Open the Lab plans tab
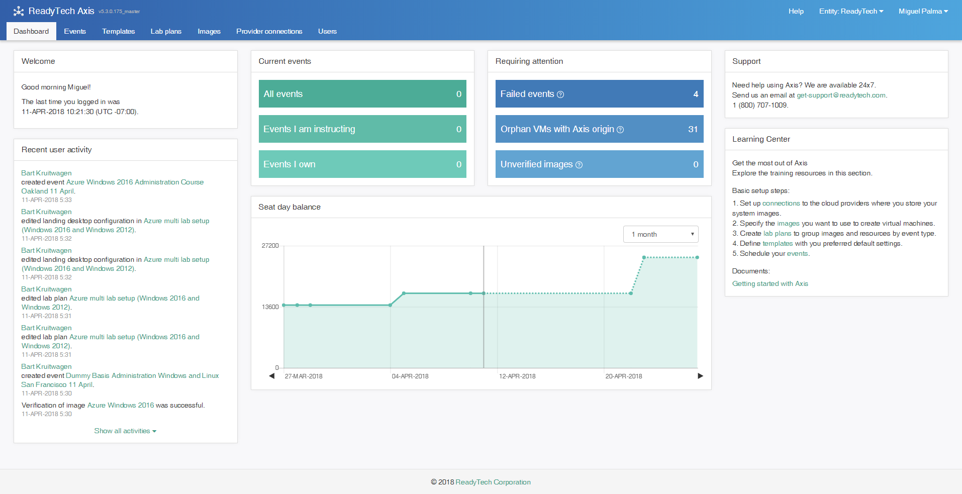This screenshot has height=494, width=962. [166, 31]
